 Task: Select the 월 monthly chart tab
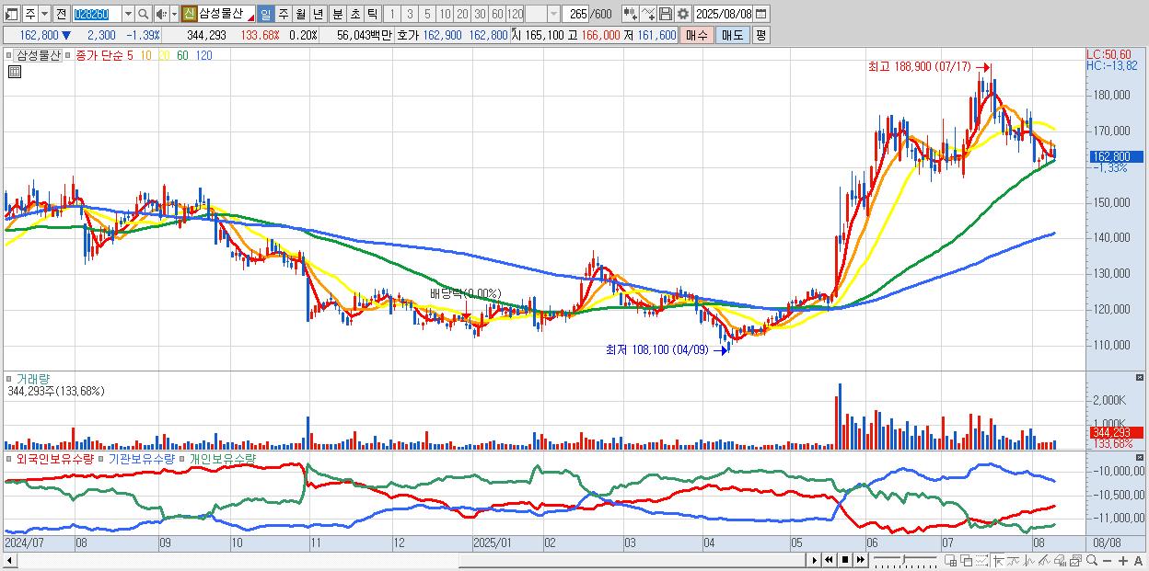[x=300, y=14]
